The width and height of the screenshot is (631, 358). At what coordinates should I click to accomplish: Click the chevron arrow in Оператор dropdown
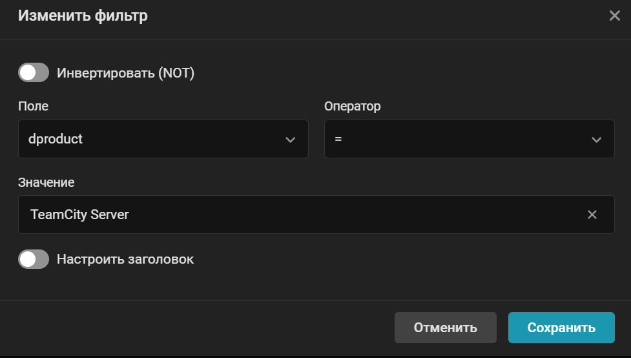(x=596, y=140)
